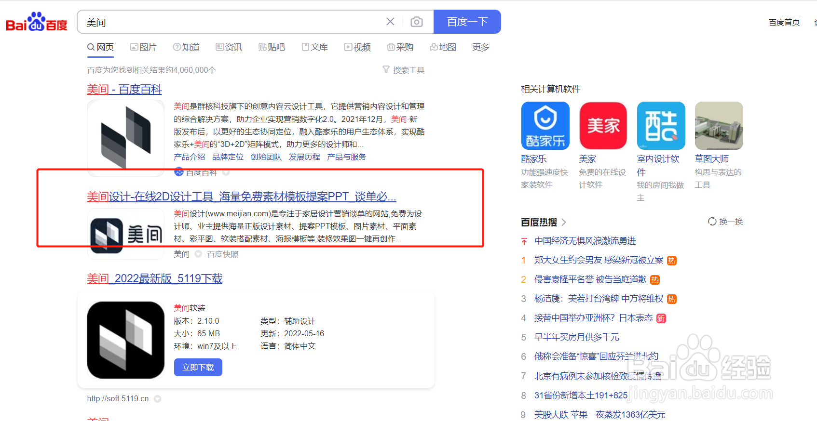The width and height of the screenshot is (817, 421).
Task: Open the 贴吧 tab
Action: click(x=272, y=47)
